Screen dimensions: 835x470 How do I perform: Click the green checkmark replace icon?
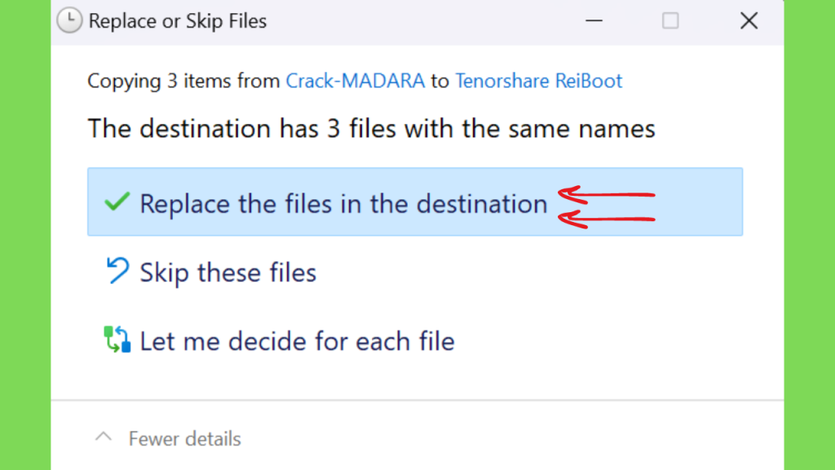click(x=117, y=202)
